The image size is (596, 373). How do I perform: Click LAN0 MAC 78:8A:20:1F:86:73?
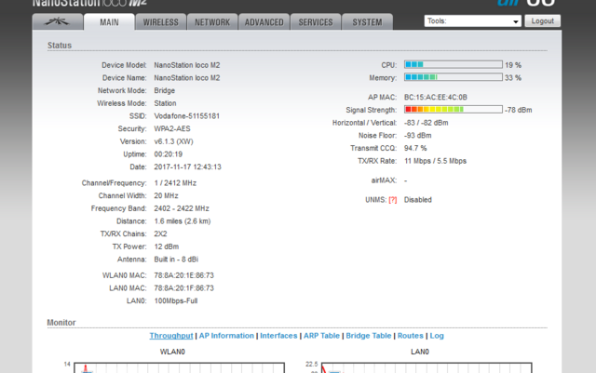point(184,288)
